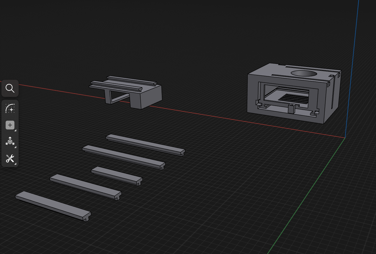Open the Tools wrench and screwdriver icon
Screen dimensions: 376x254
coord(10,159)
